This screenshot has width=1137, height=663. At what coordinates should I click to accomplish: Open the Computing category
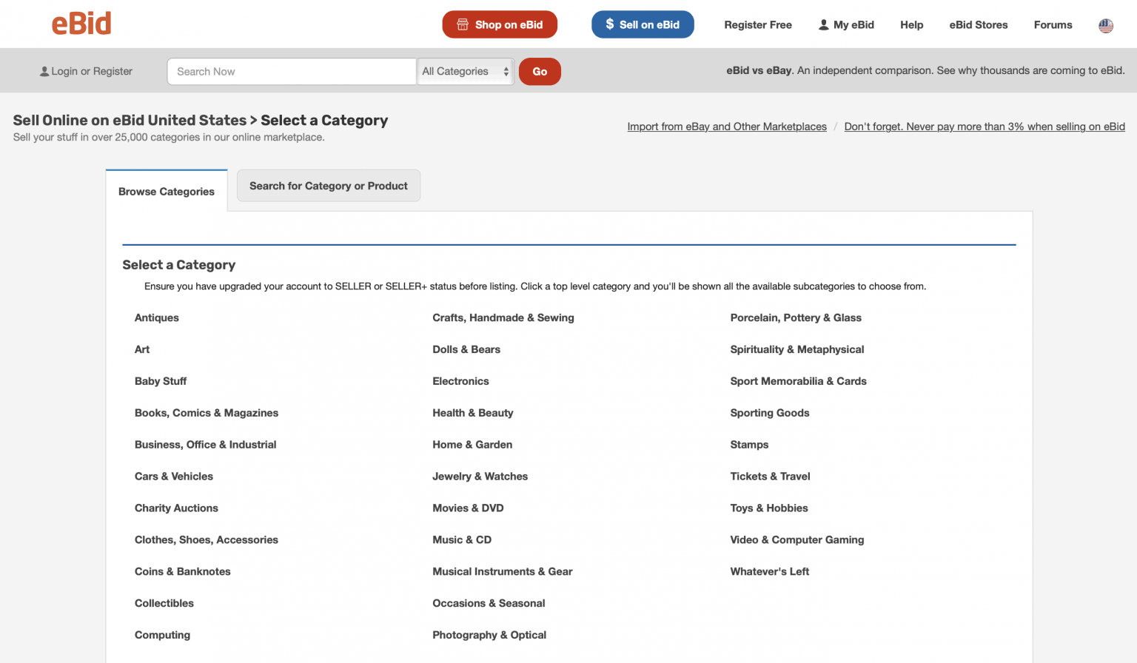coord(162,636)
